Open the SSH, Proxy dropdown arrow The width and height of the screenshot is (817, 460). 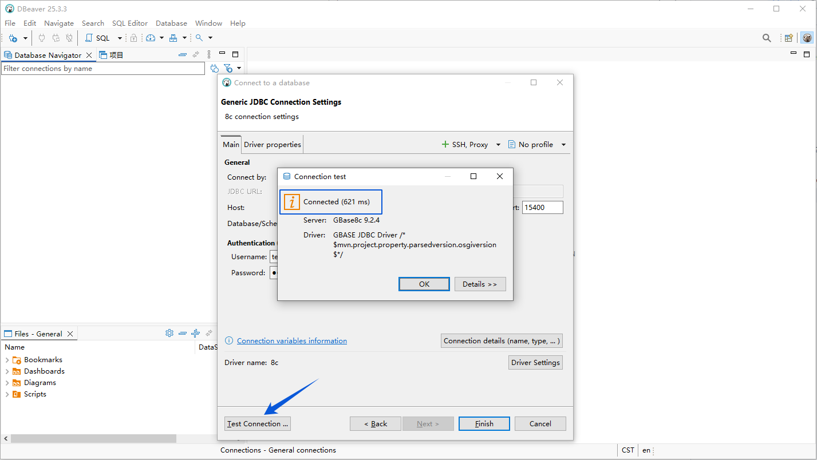coord(498,145)
